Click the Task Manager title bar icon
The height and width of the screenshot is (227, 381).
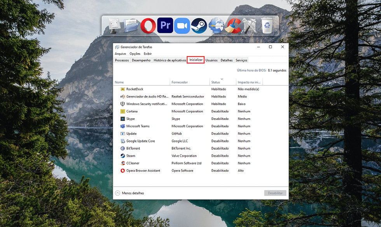[117, 47]
